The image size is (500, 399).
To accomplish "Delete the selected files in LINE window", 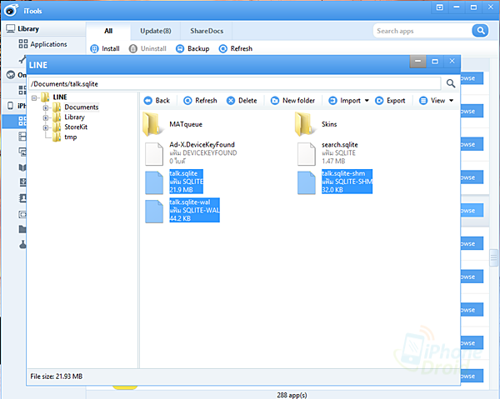I will coord(242,101).
